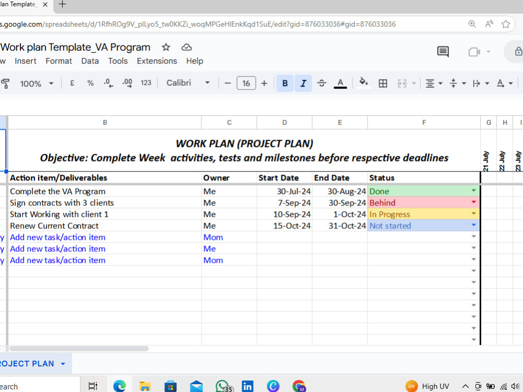Toggle bold formatting

coord(285,83)
